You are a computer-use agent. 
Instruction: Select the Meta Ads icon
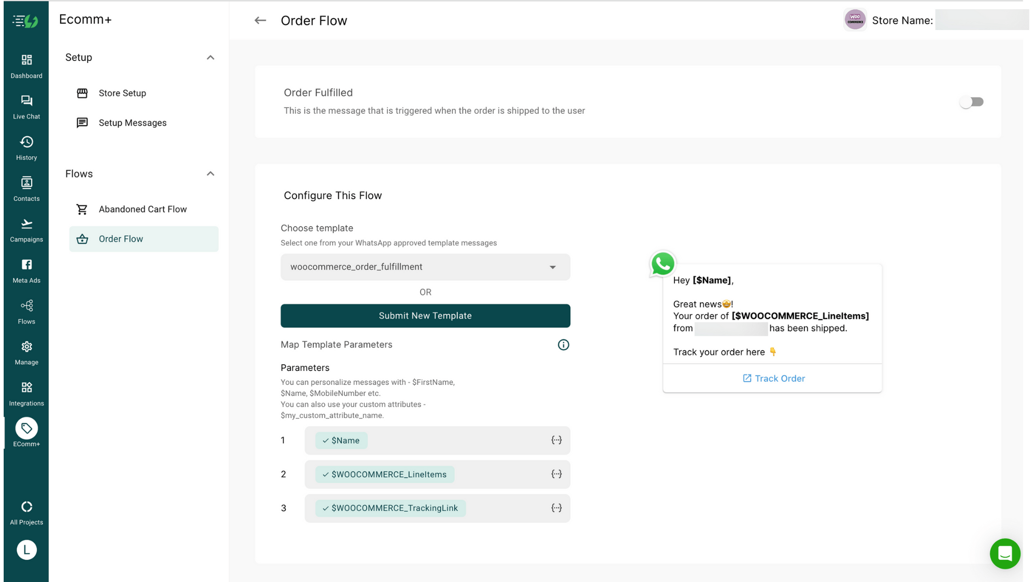tap(26, 268)
